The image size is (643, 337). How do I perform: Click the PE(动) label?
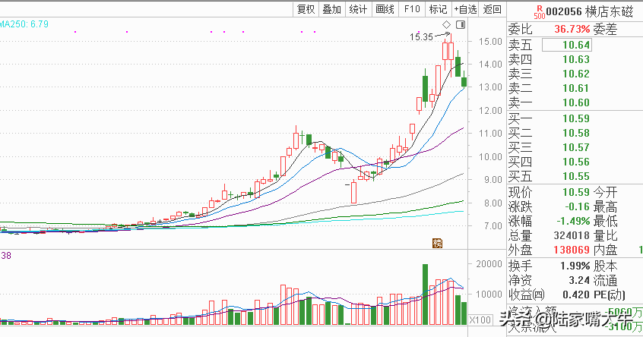[x=610, y=294]
